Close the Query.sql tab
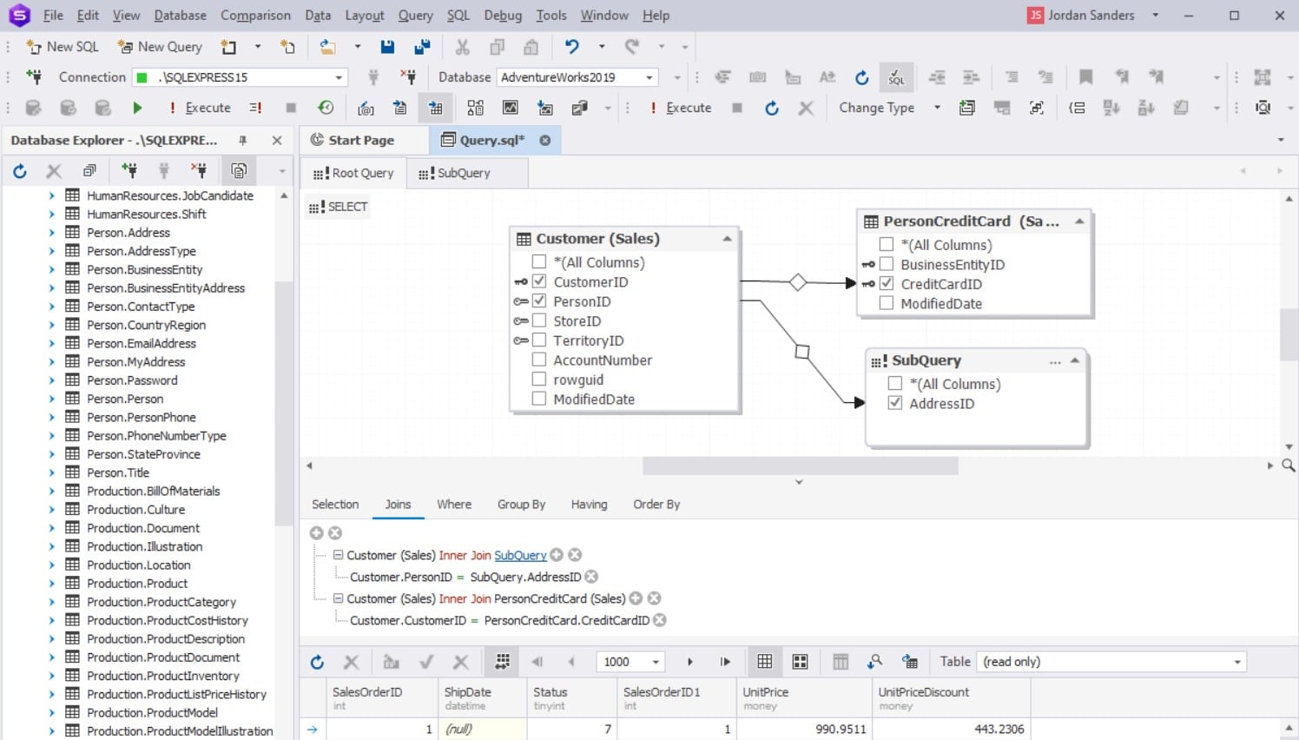 [545, 140]
